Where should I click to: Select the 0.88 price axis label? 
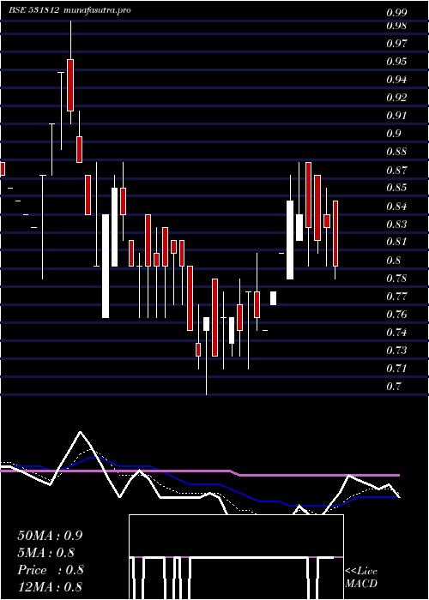tap(396, 152)
